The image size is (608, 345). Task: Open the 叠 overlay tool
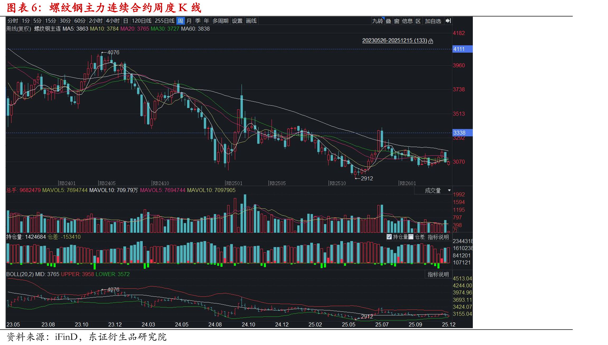click(388, 21)
